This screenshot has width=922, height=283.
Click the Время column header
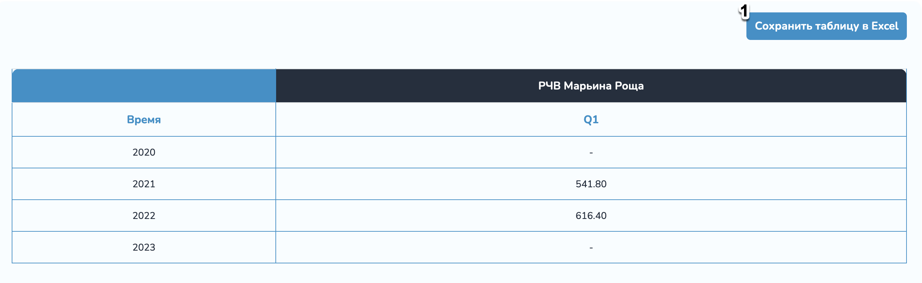(x=144, y=119)
